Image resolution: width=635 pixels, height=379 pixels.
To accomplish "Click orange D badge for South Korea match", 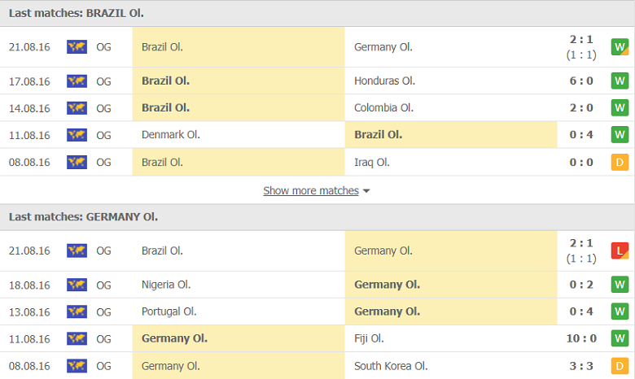I will pyautogui.click(x=620, y=365).
